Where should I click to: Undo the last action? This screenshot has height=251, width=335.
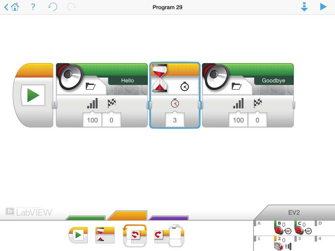[52, 7]
